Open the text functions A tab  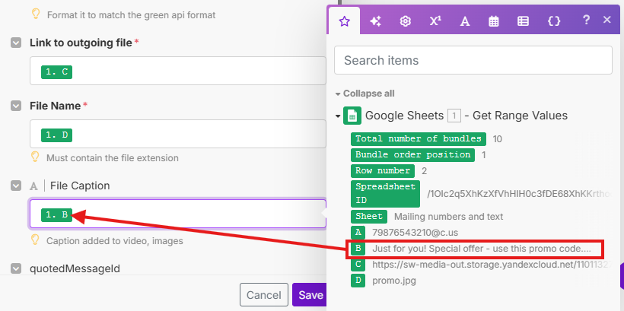pos(465,21)
